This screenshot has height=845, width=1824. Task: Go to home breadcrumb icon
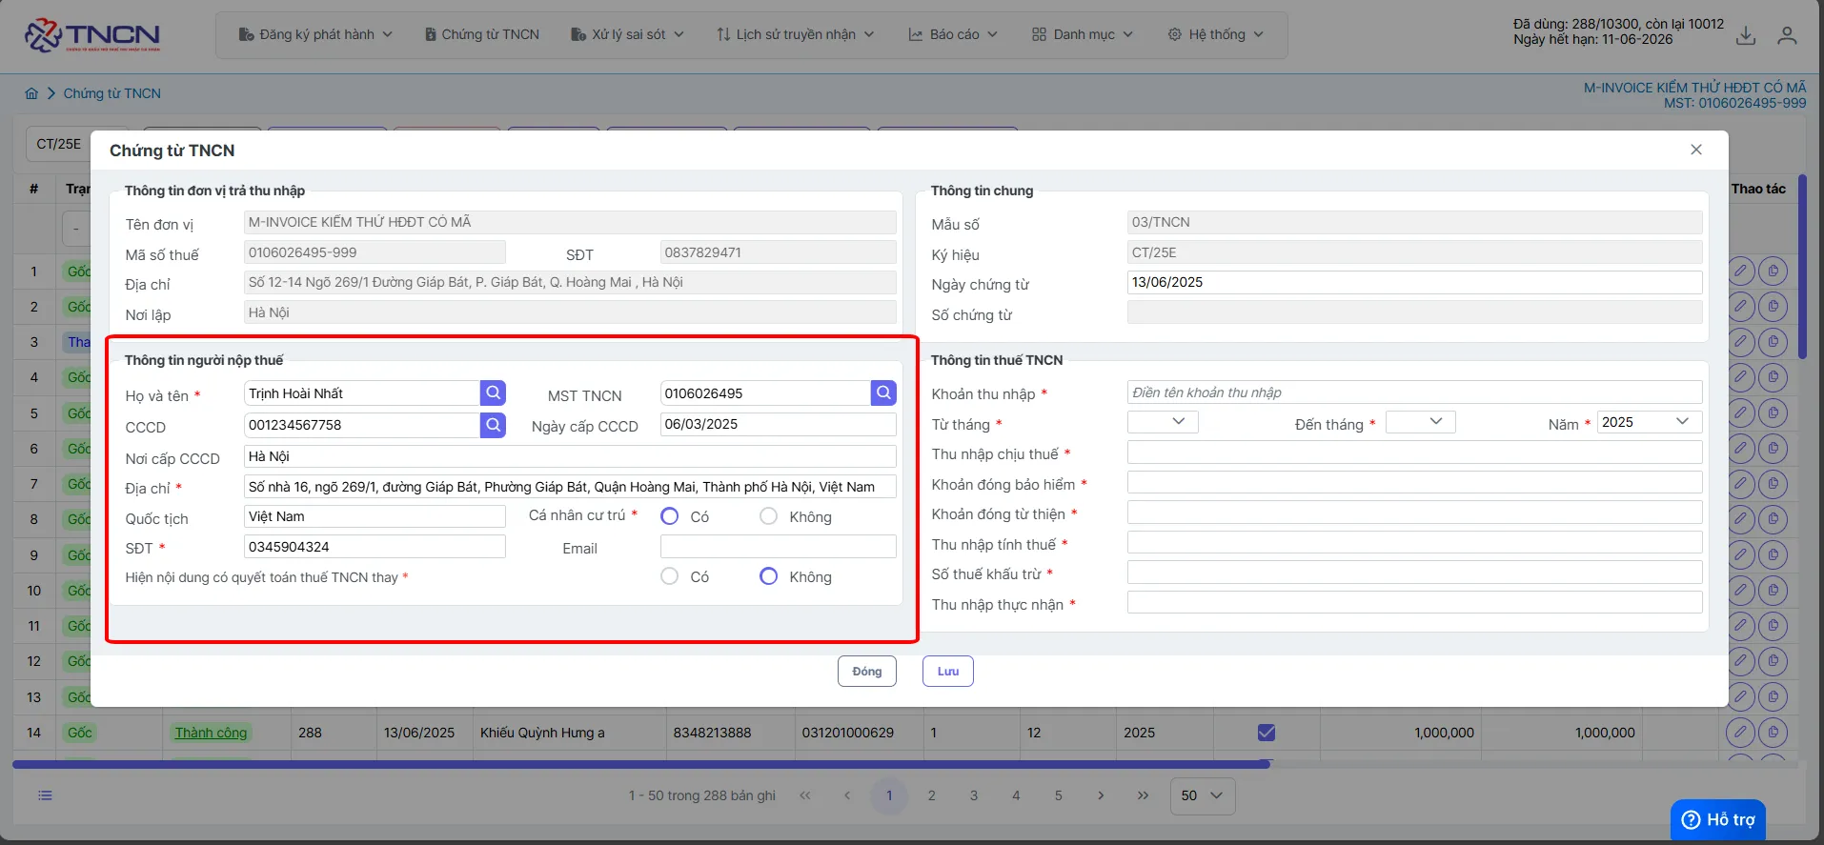click(31, 93)
